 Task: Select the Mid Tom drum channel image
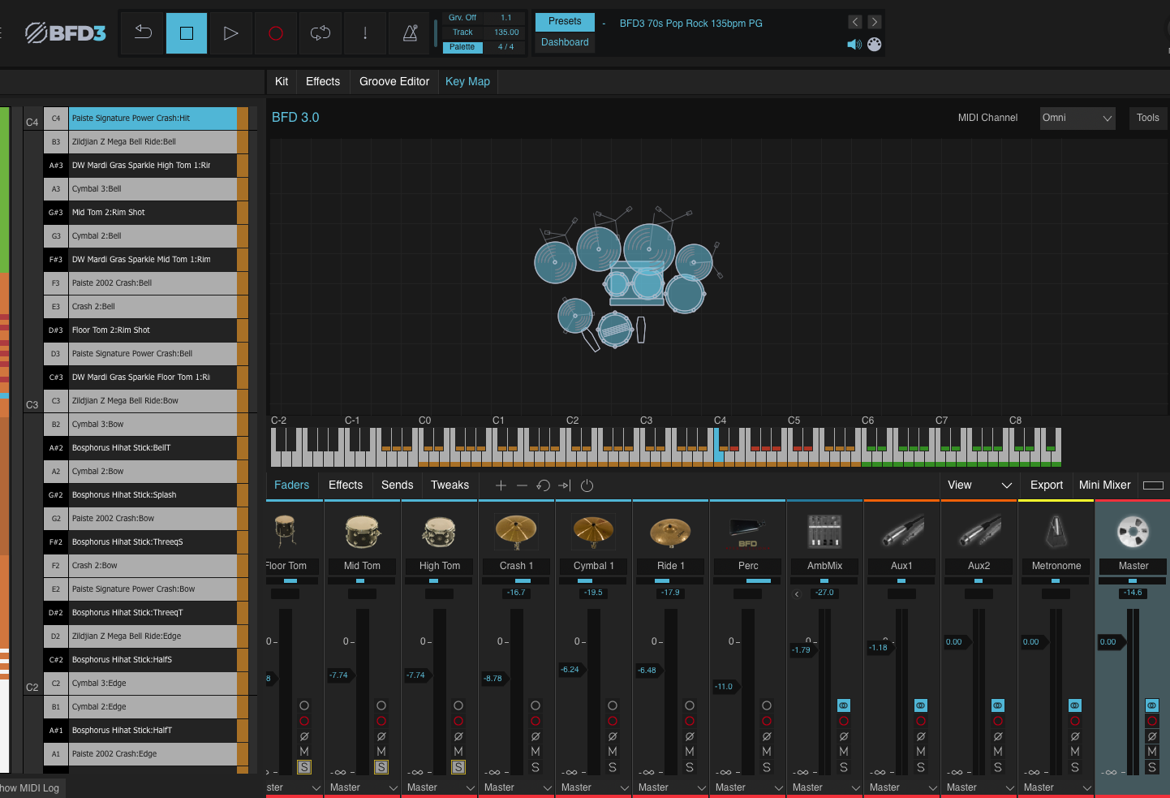click(362, 532)
